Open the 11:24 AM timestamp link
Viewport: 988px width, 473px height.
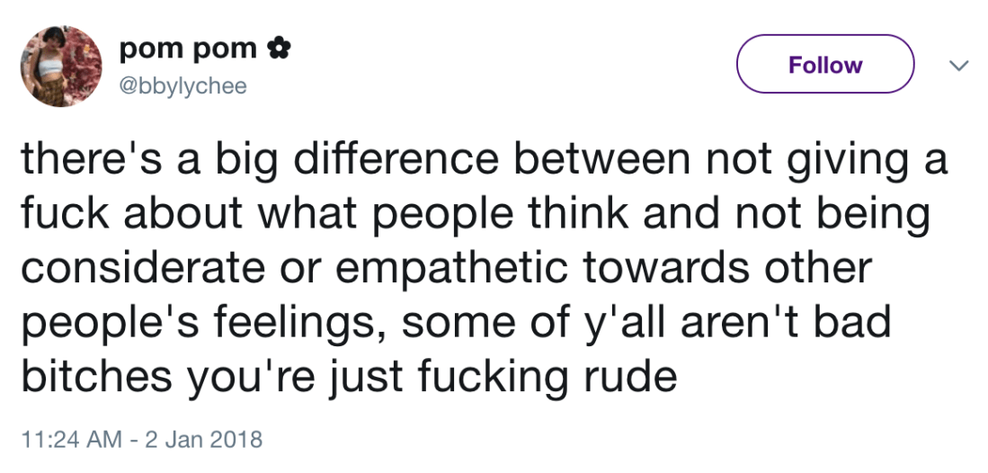67,440
